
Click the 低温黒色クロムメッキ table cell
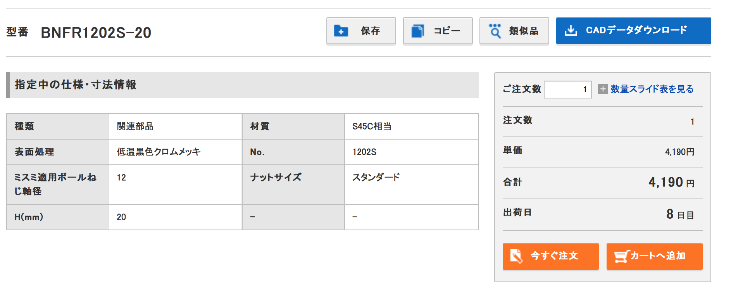click(175, 152)
